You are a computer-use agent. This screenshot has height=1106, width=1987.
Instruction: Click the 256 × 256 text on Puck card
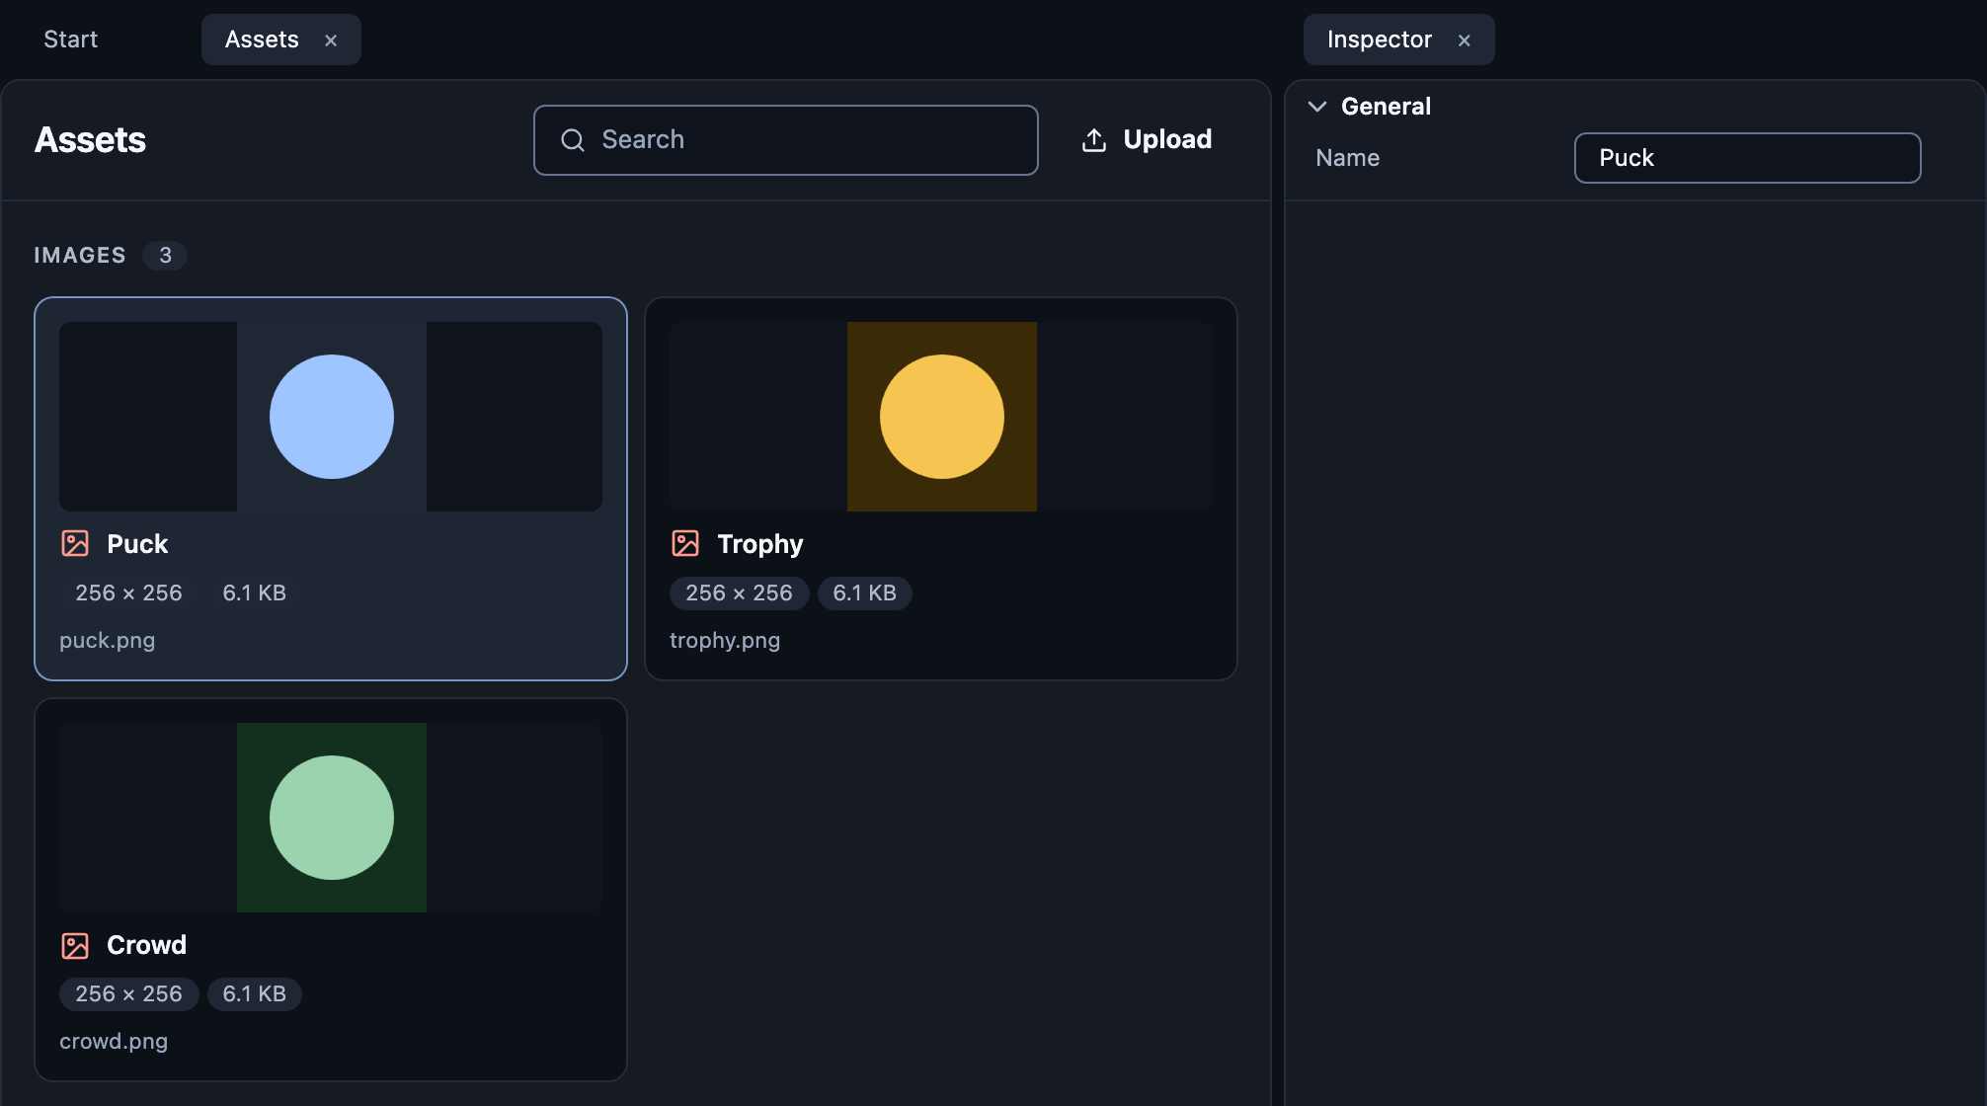(128, 593)
